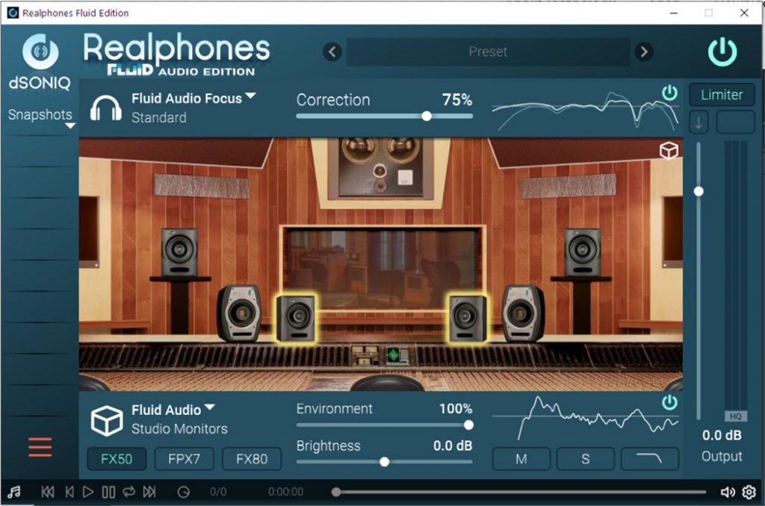Adjust the Environment slider handle
This screenshot has height=506, width=765.
[x=468, y=425]
